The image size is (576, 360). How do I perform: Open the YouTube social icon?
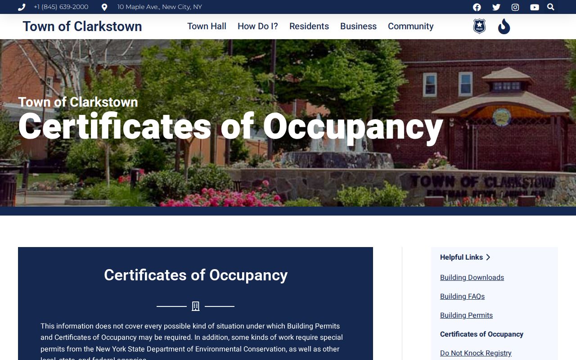coord(535,7)
